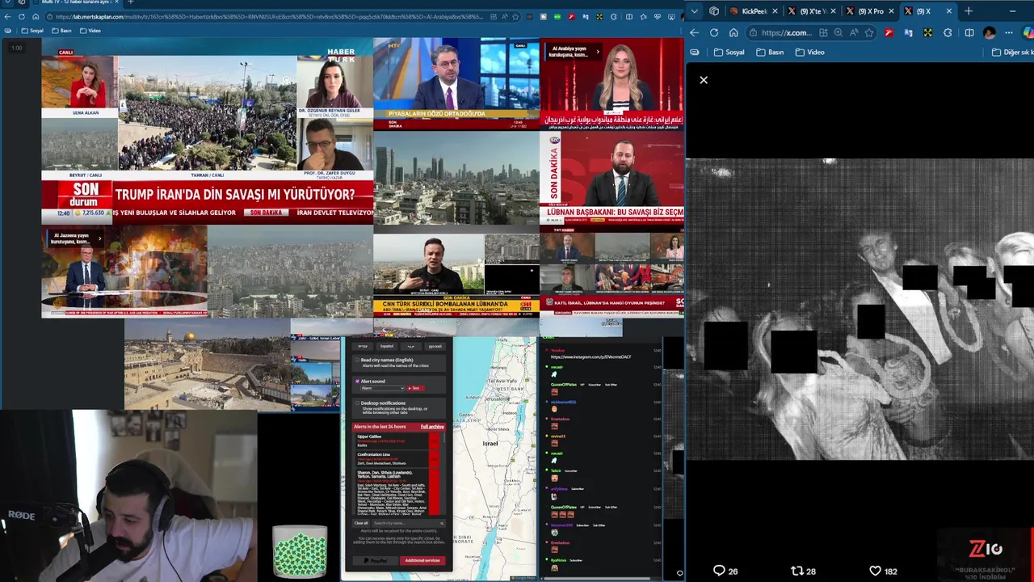Click the CNN Türk Lübnan video tile
1034x582 pixels.
[456, 275]
